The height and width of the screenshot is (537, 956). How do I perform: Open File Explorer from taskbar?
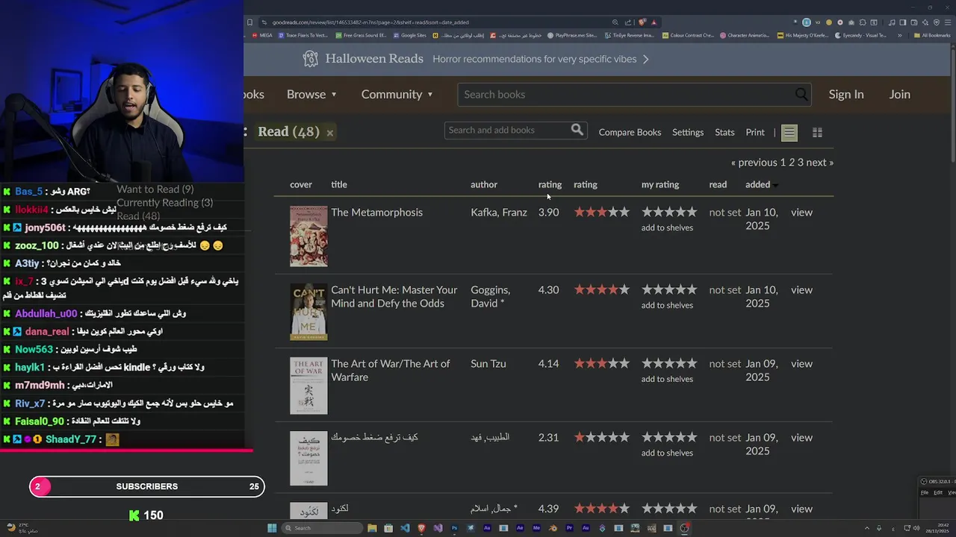click(372, 528)
